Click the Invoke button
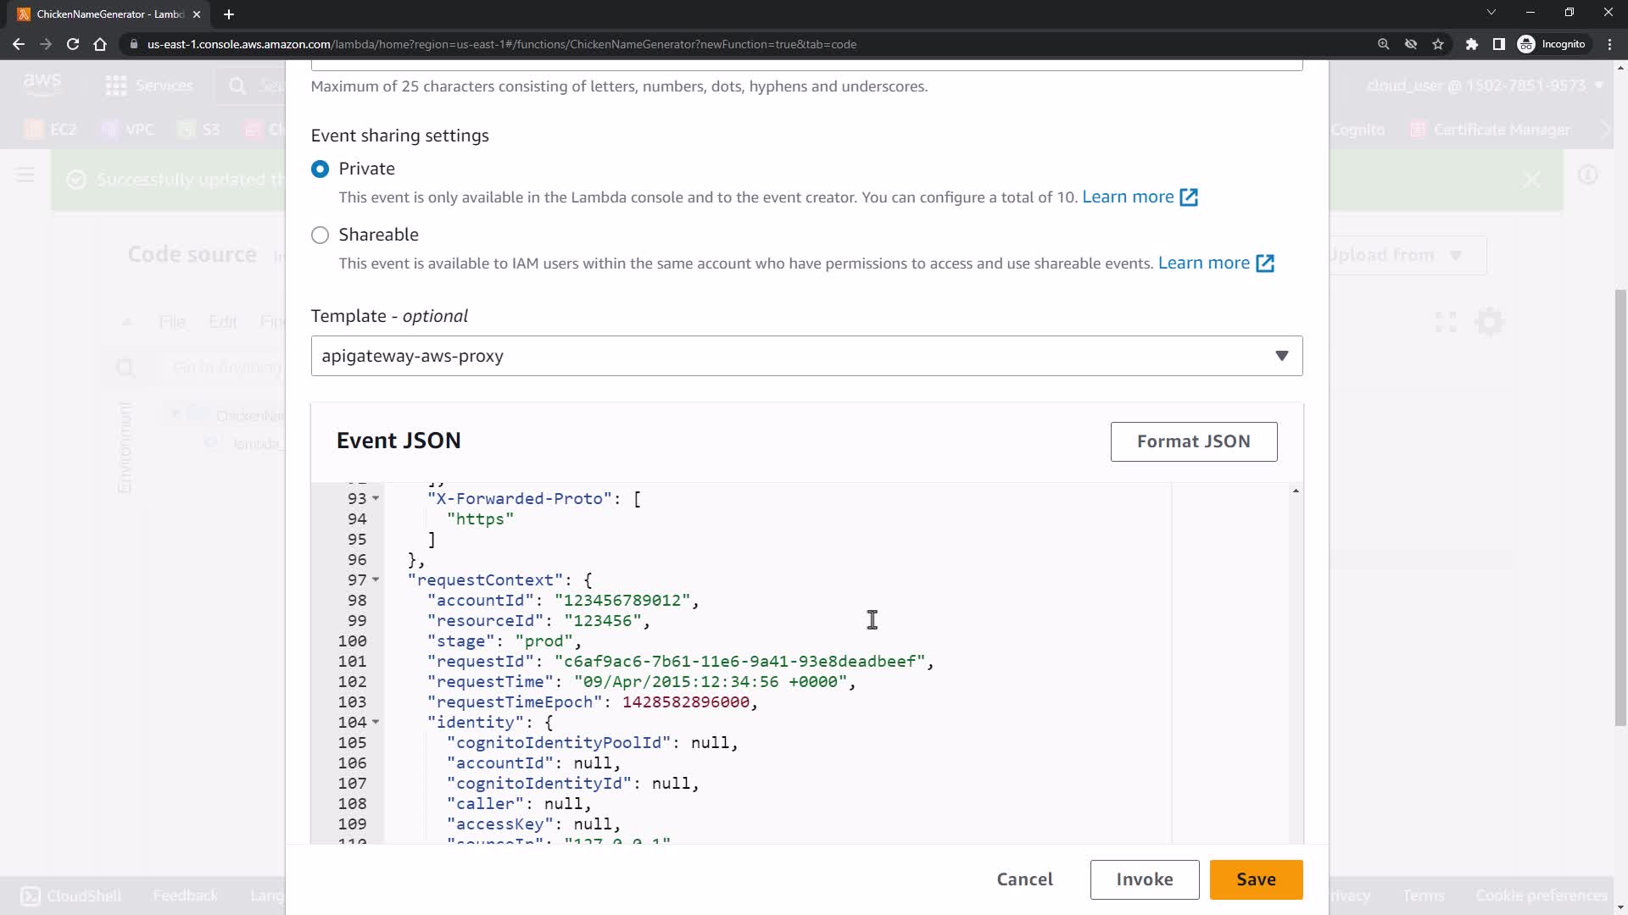This screenshot has width=1628, height=915. pos(1144,879)
